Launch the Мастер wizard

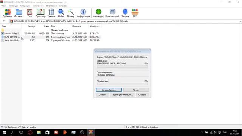(x=71, y=13)
